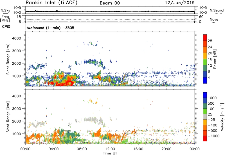
Task: Click "Slant Range [km]" label of velocity panel
Action: click(8, 117)
